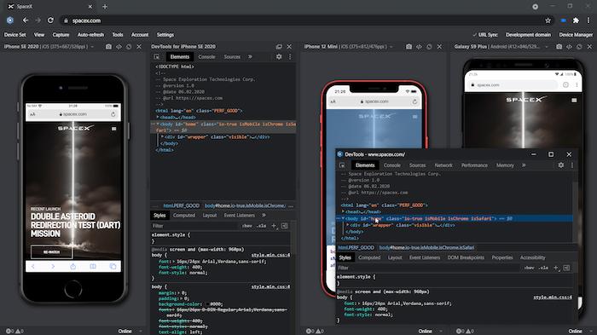The image size is (597, 335).
Task: Open Device Set menu
Action: coord(14,35)
